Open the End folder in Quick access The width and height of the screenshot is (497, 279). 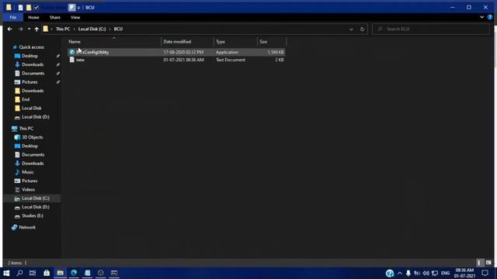pos(26,99)
